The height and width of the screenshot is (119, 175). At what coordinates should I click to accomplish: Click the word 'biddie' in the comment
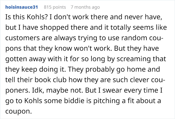(74, 101)
